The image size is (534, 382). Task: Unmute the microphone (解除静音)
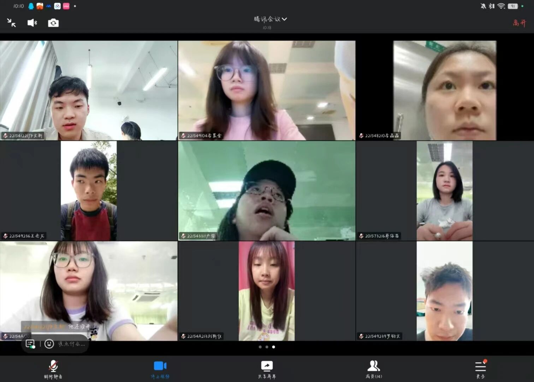53,369
